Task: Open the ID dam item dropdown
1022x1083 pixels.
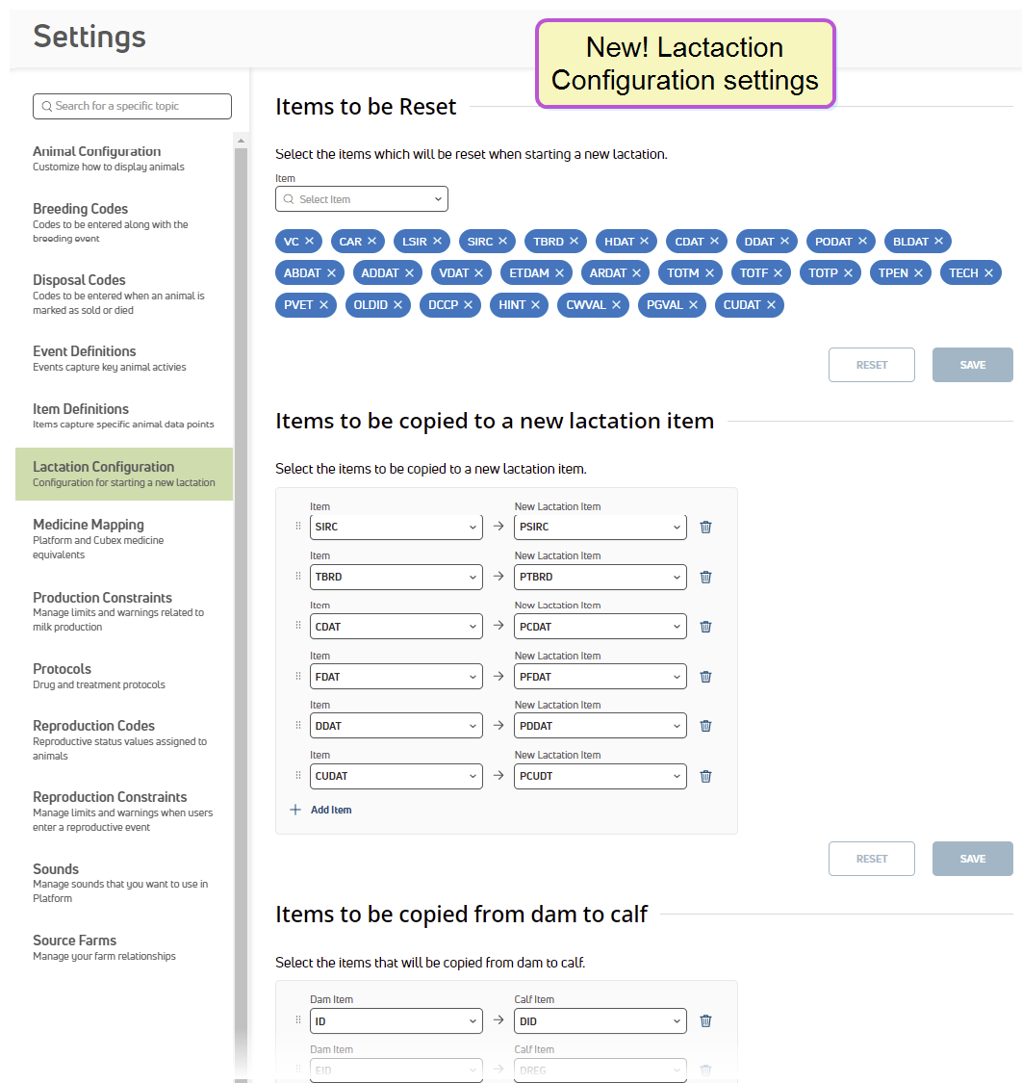Action: pyautogui.click(x=396, y=1020)
